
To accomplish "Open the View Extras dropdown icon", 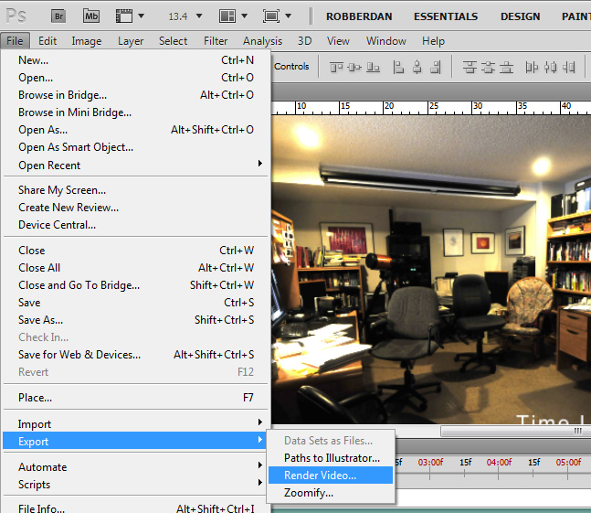I will point(132,16).
